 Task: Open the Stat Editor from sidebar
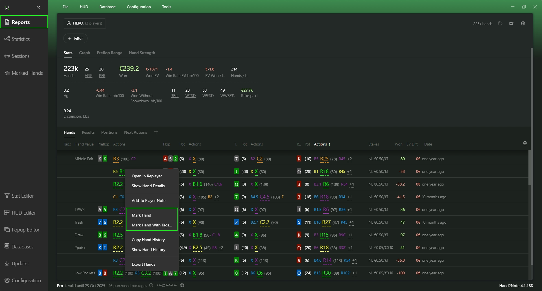(23, 196)
